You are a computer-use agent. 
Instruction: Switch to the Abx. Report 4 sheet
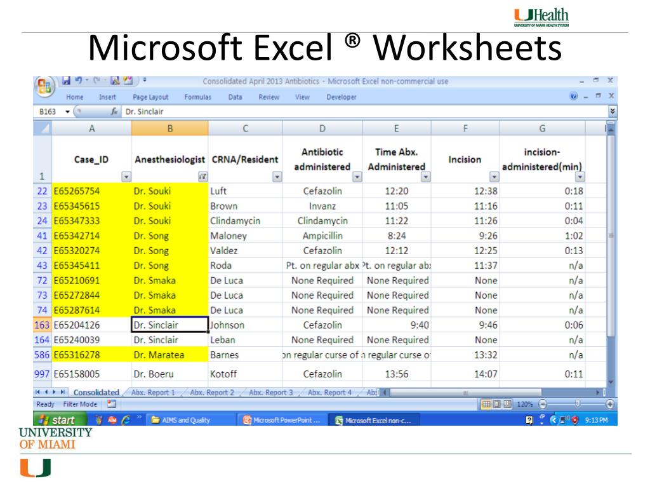pos(330,392)
